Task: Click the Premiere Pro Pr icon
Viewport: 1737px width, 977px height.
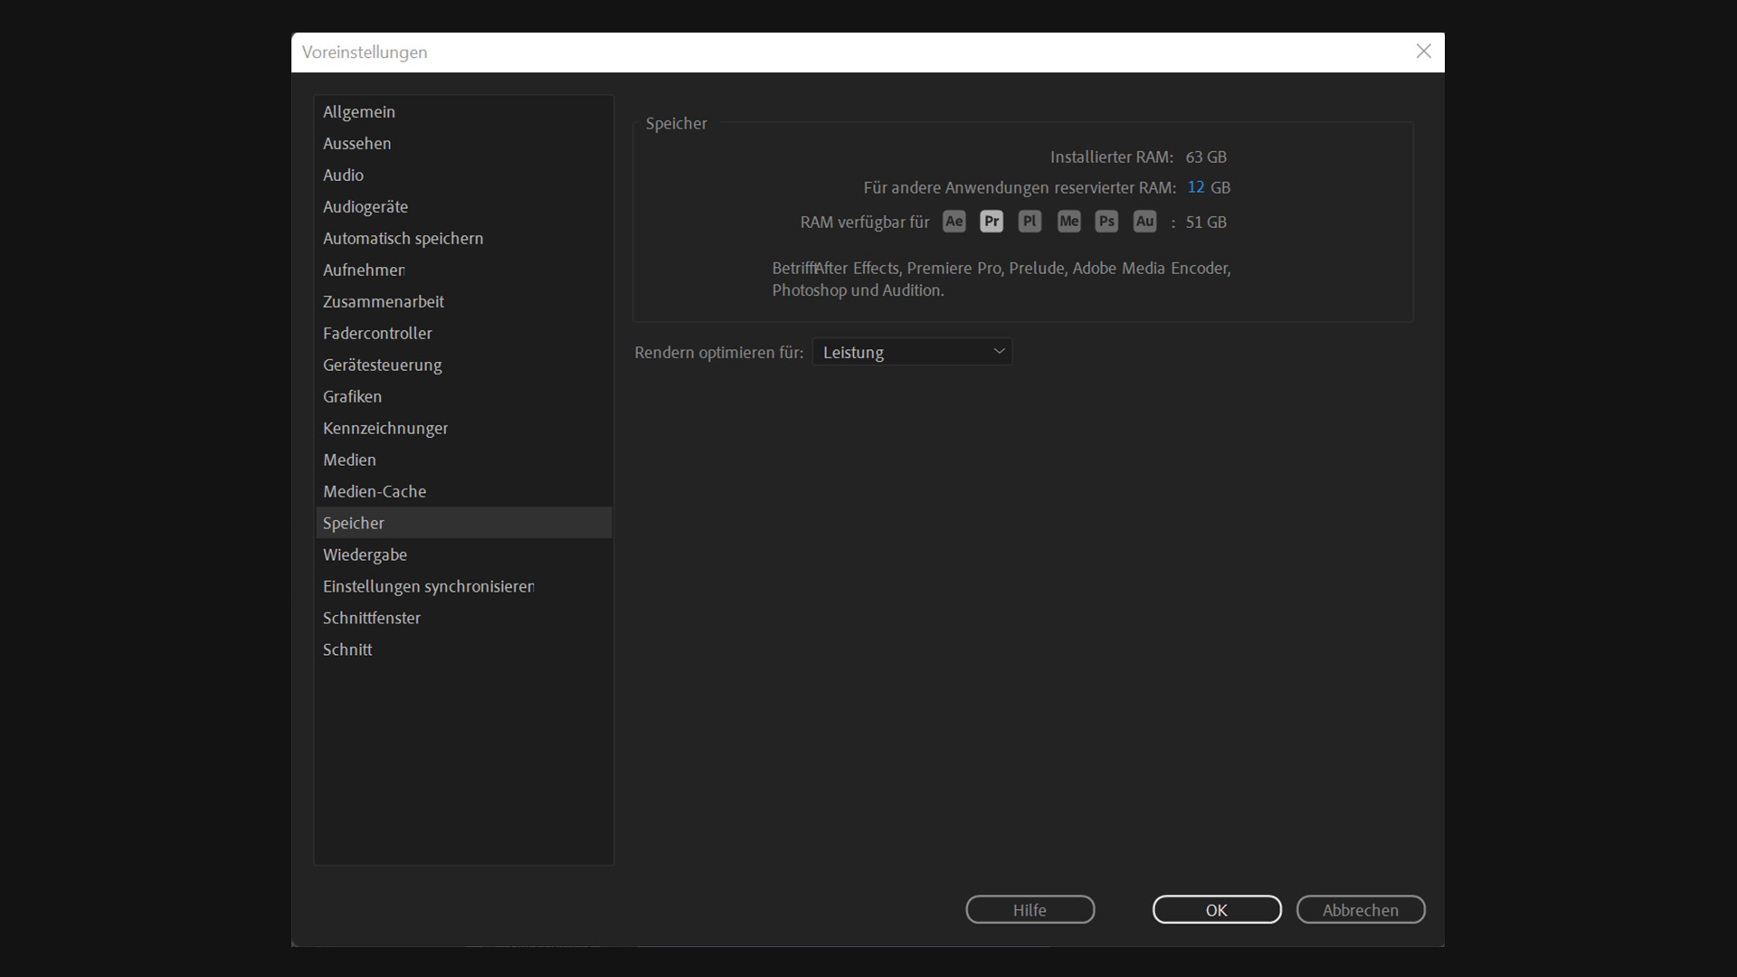Action: click(992, 222)
